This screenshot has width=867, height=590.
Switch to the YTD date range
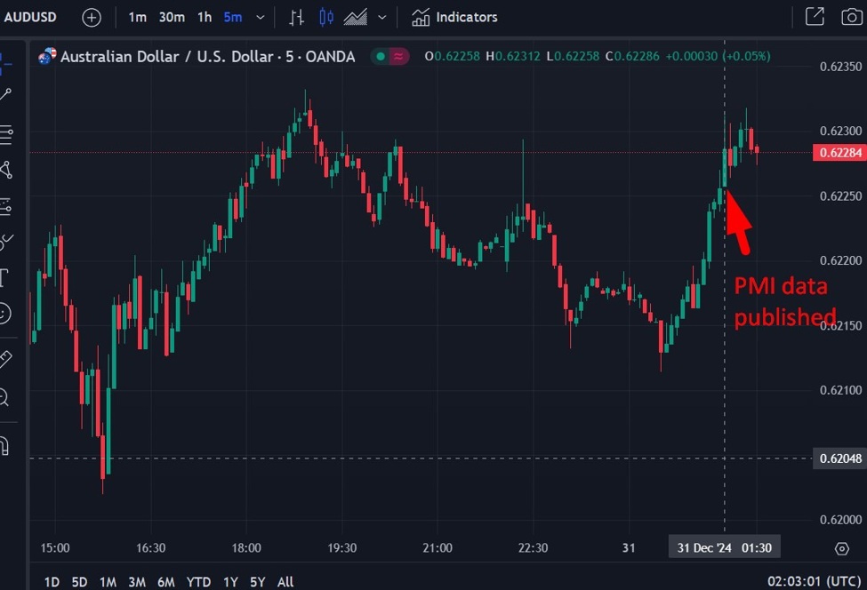[198, 582]
